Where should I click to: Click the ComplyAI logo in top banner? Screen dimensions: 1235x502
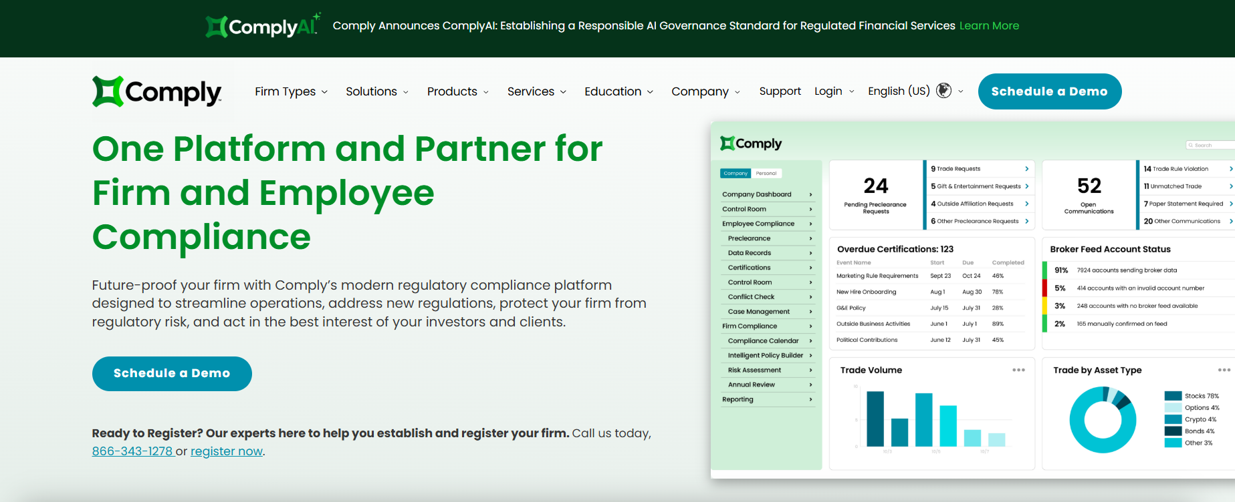click(x=263, y=26)
